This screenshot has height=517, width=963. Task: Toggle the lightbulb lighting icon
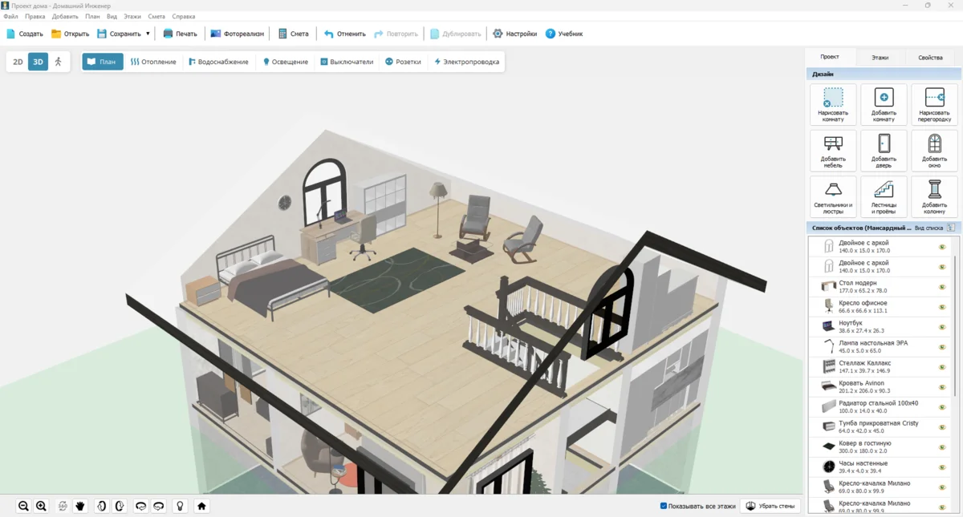[x=181, y=506]
